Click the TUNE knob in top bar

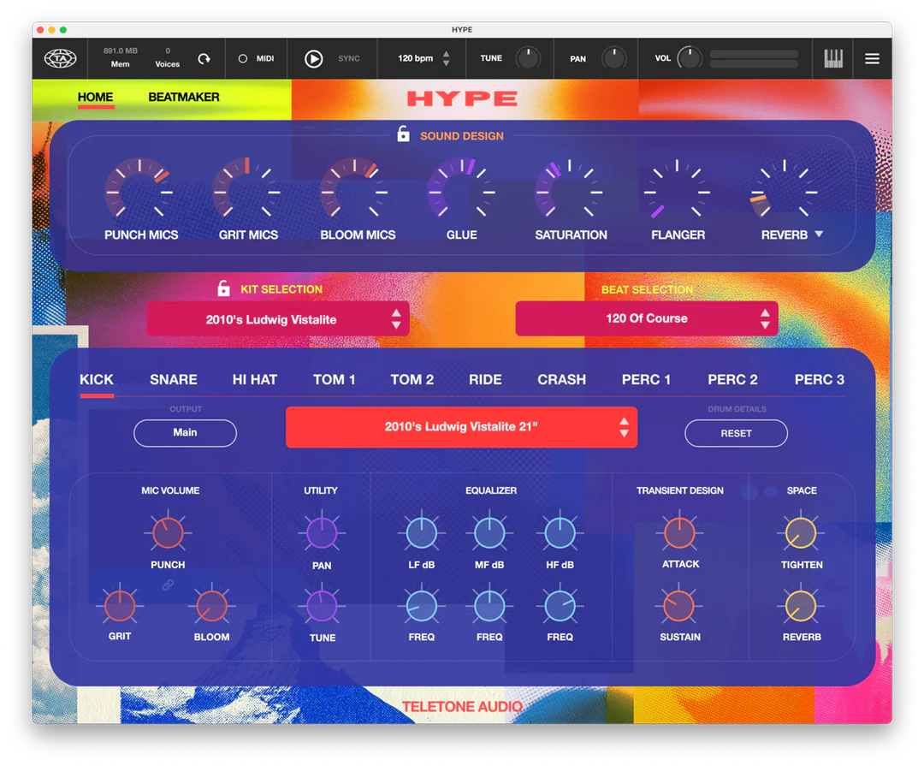pos(528,58)
